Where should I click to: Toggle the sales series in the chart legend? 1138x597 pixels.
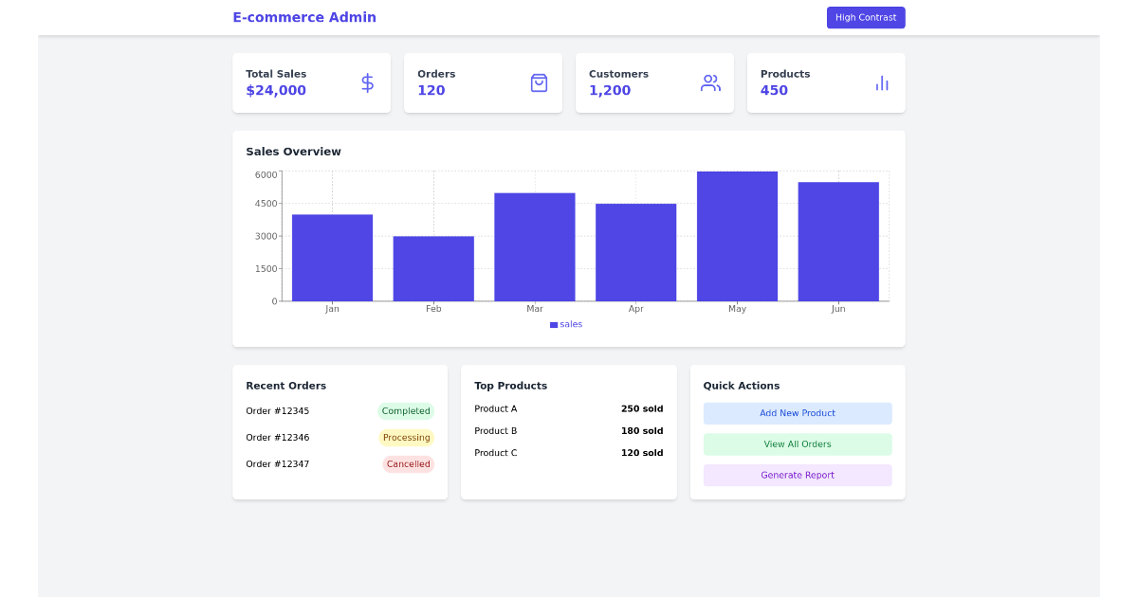566,324
